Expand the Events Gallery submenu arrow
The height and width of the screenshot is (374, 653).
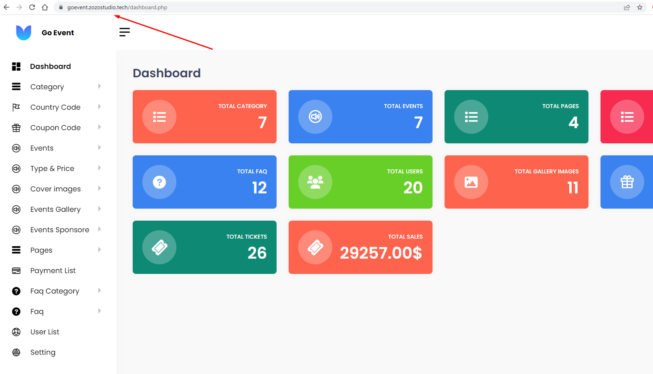pos(99,209)
